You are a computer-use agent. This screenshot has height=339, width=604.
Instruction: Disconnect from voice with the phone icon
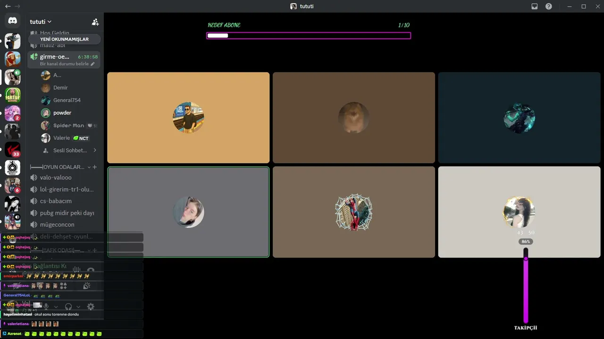pyautogui.click(x=91, y=271)
